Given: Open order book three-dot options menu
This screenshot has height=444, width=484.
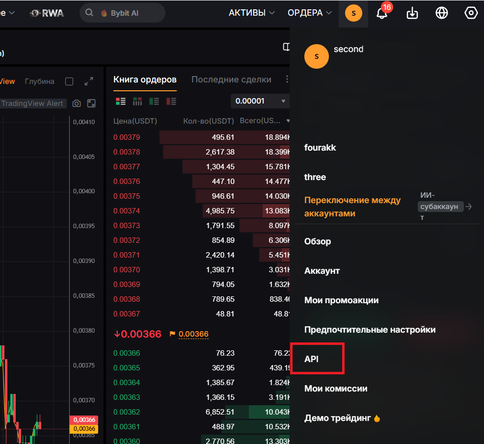Looking at the screenshot, I should point(287,79).
